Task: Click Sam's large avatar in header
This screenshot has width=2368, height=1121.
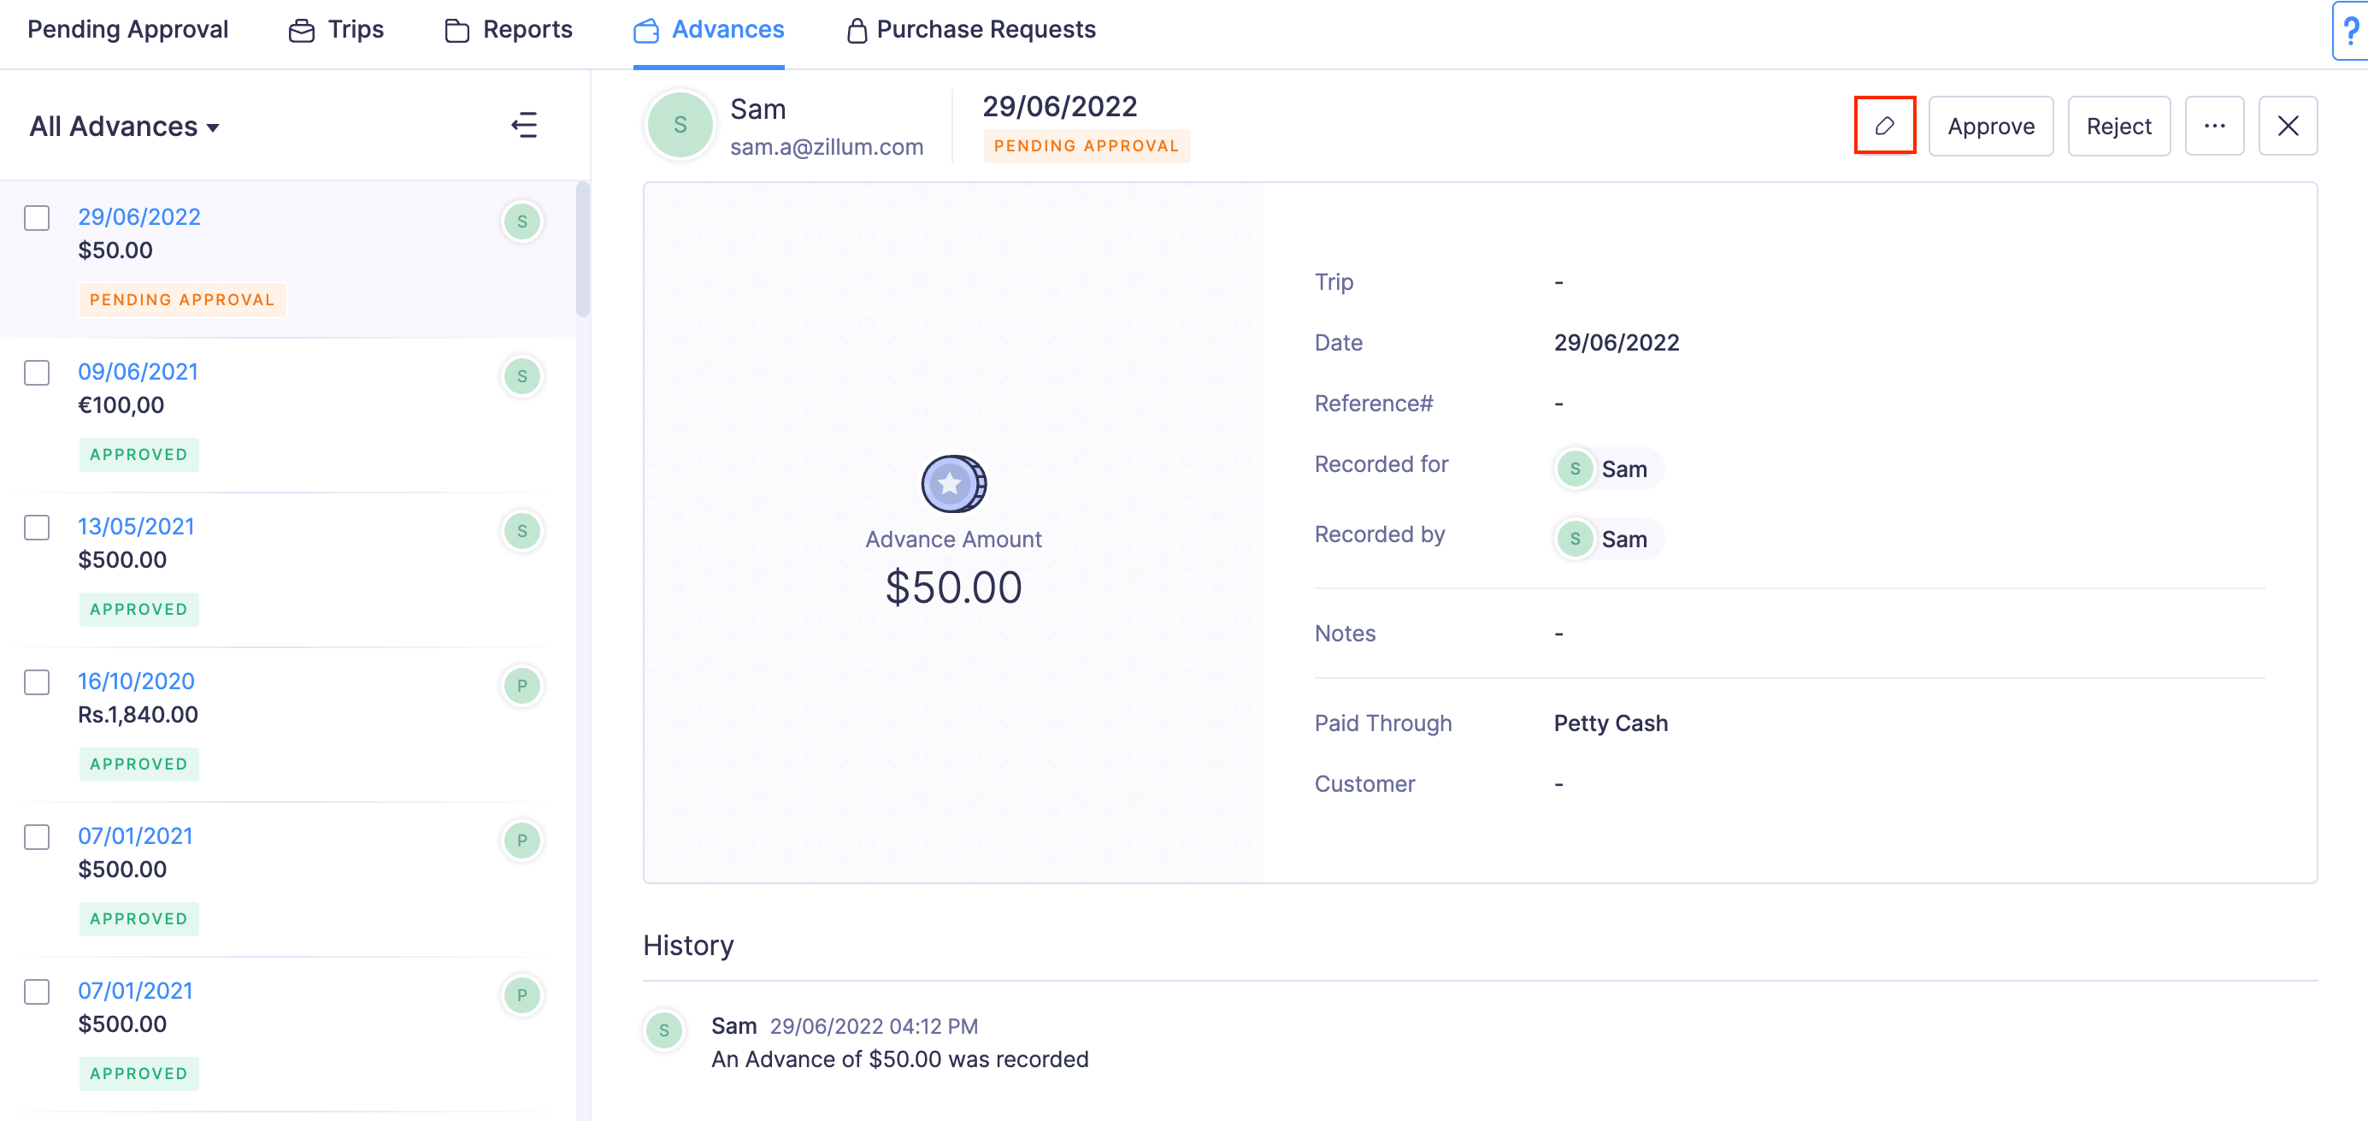Action: click(x=680, y=125)
